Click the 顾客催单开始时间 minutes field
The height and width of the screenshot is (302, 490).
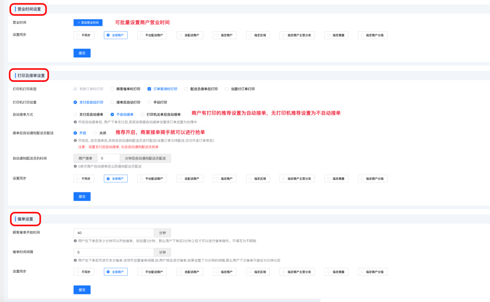(113, 233)
